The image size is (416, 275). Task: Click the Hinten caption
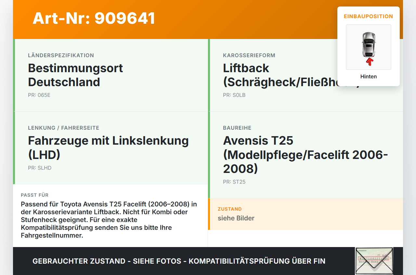(369, 77)
